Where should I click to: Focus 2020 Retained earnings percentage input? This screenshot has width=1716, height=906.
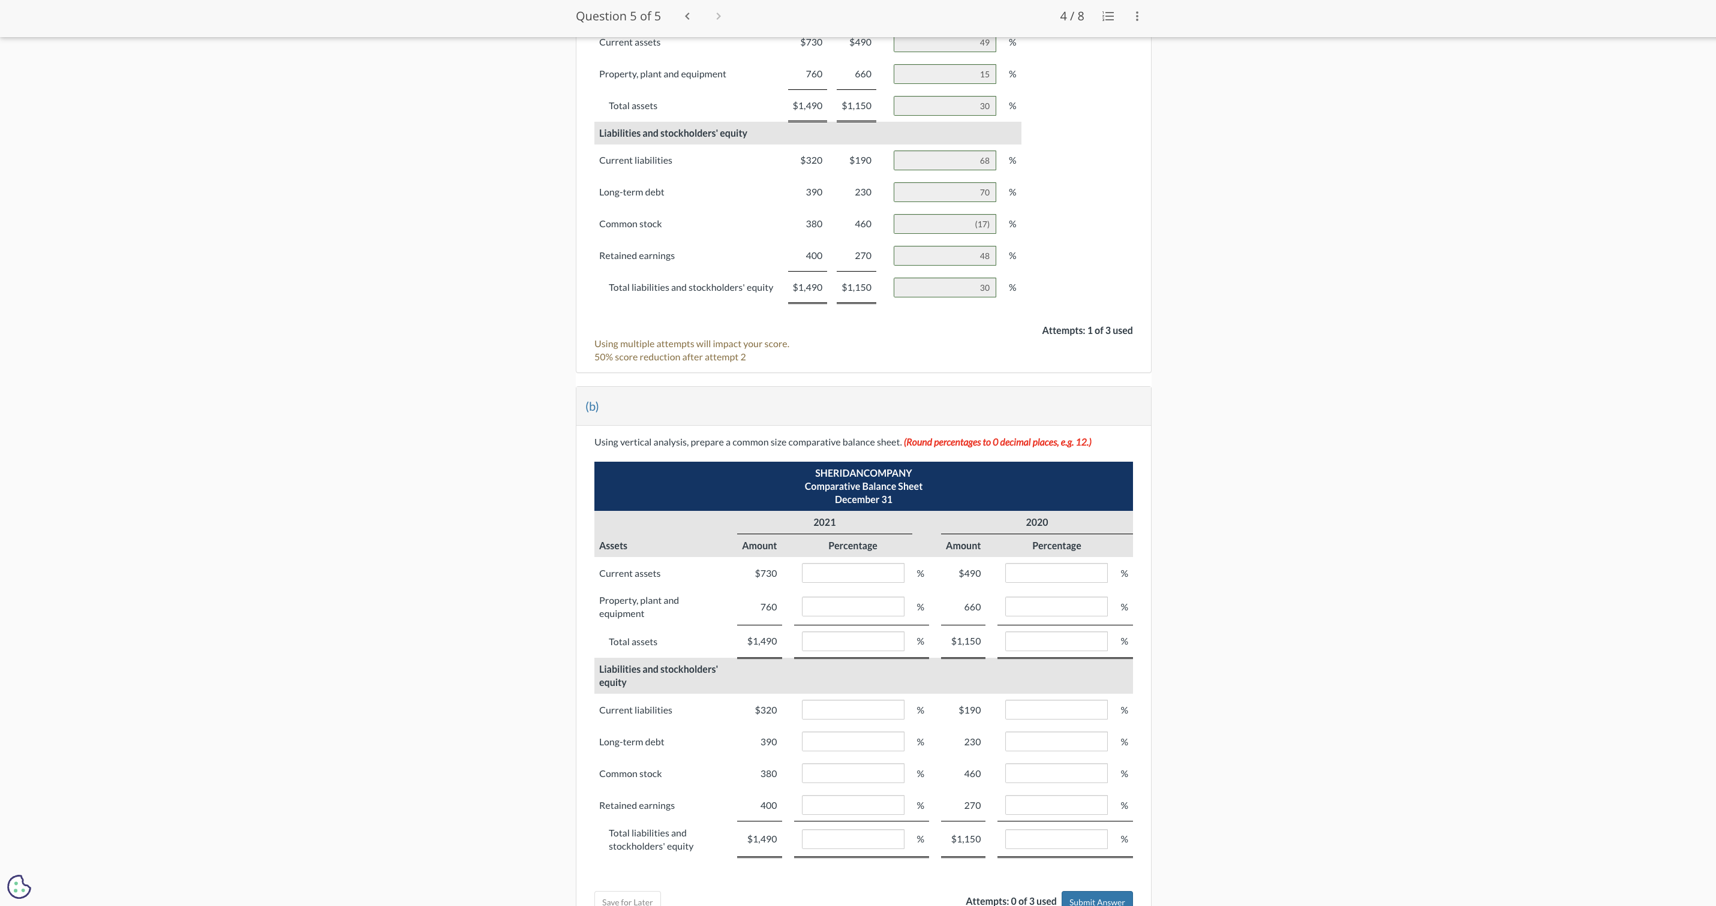coord(1056,805)
